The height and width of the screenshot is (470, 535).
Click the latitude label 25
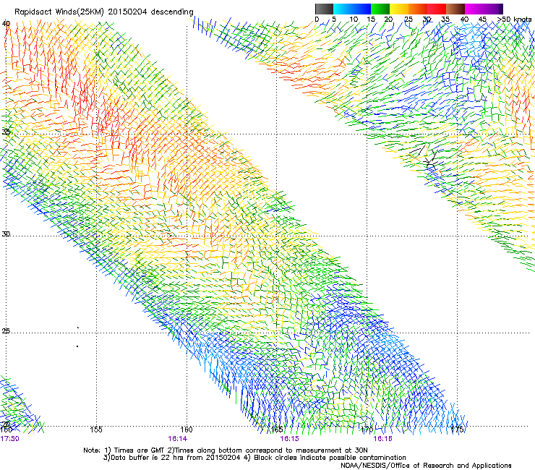(6, 331)
